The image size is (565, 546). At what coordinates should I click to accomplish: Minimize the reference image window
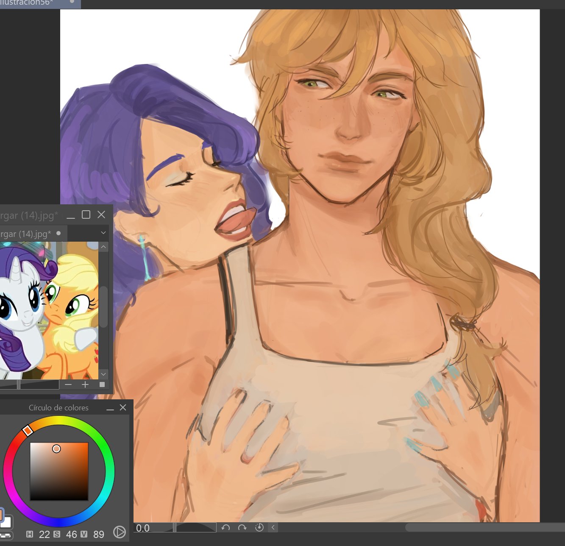tap(71, 215)
